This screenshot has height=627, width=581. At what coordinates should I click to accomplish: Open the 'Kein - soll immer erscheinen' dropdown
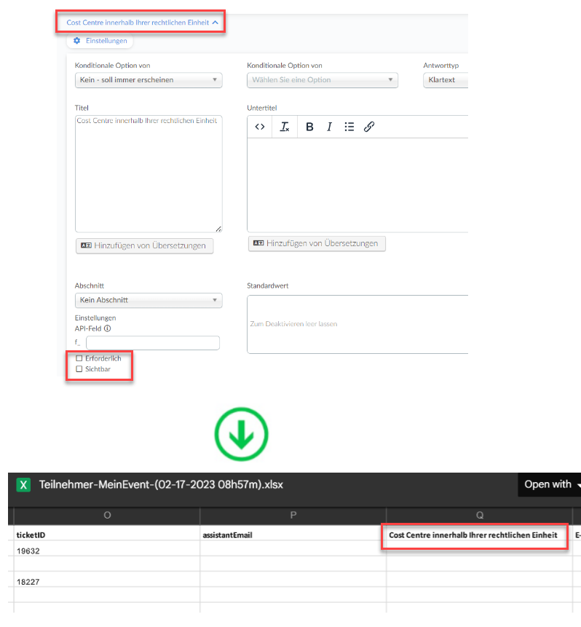149,80
